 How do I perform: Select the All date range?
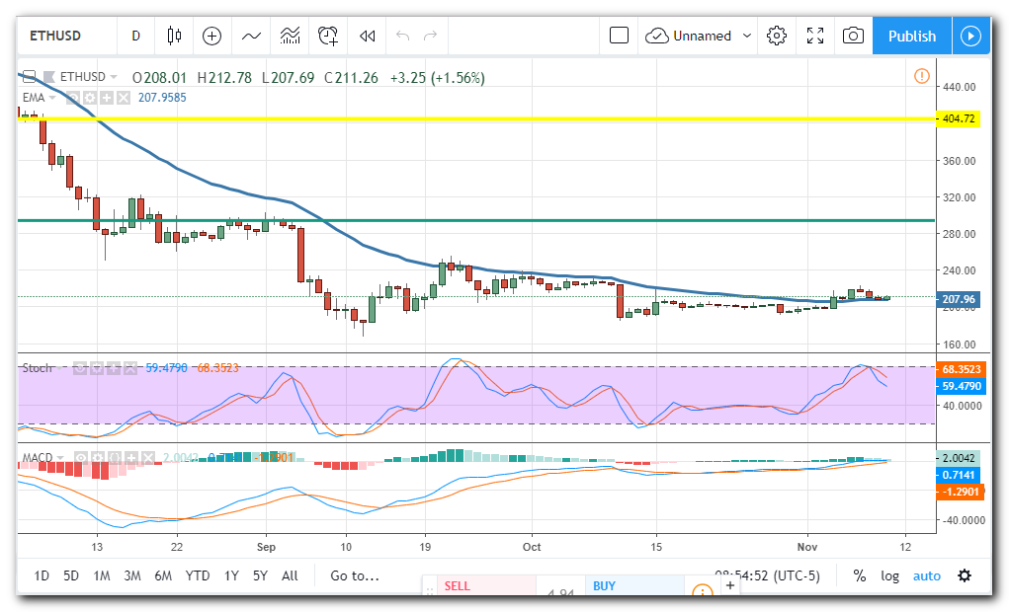290,575
